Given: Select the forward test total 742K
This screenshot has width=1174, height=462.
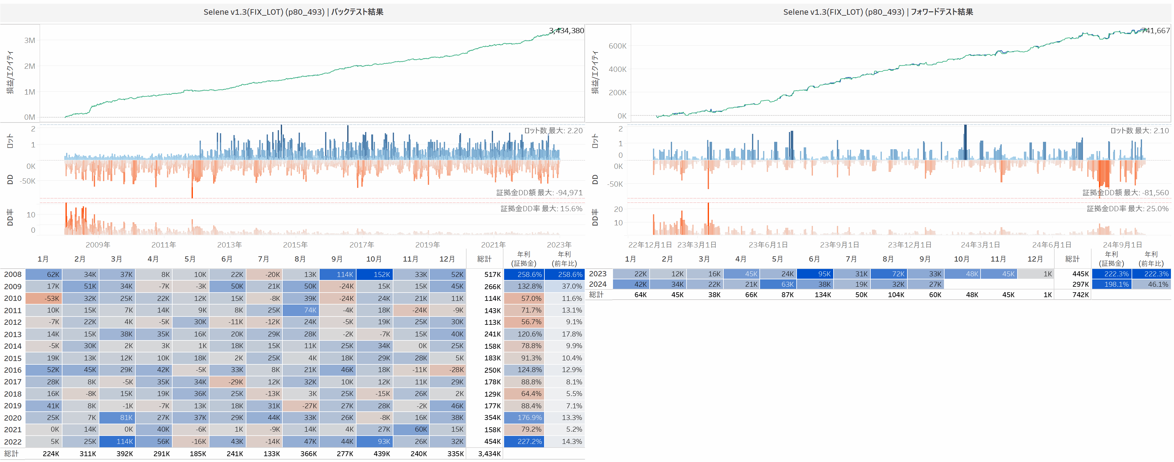Looking at the screenshot, I should tap(1080, 295).
